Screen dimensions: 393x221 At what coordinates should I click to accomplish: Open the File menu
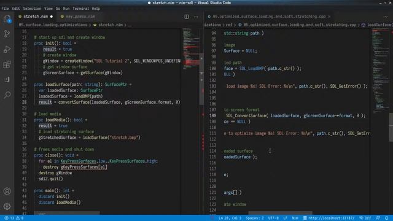point(5,9)
